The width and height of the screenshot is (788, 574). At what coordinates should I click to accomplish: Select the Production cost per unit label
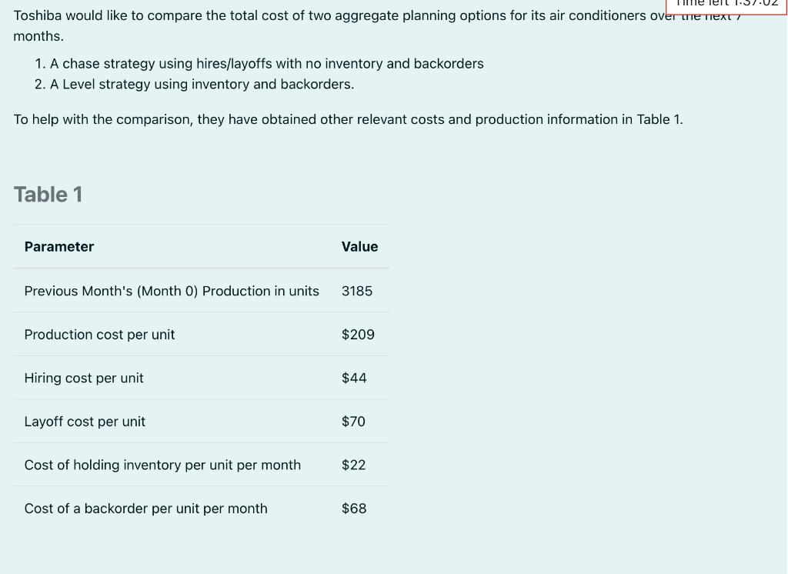coord(99,335)
